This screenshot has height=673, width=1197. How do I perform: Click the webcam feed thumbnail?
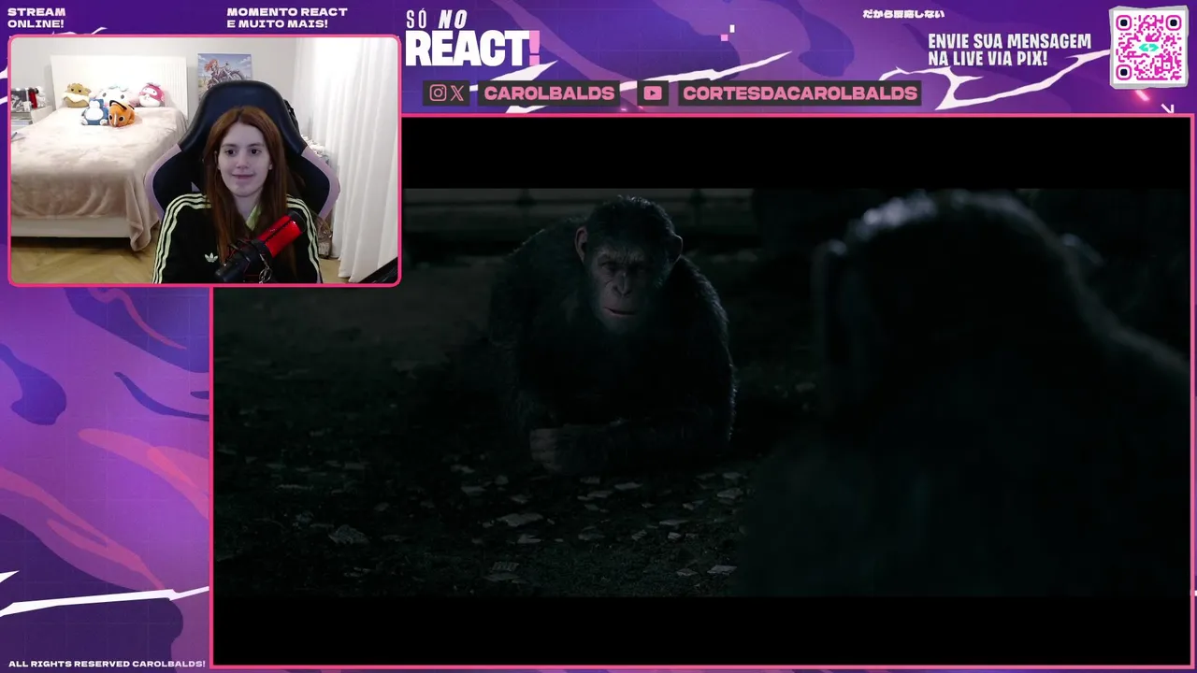tap(204, 161)
